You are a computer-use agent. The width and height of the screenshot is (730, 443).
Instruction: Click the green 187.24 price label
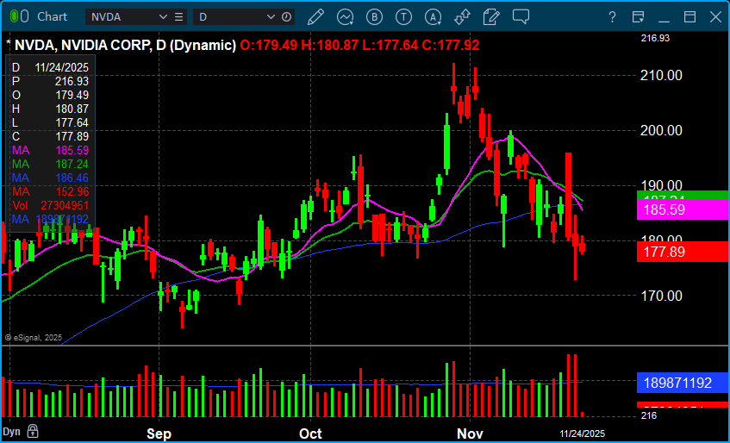(x=683, y=195)
